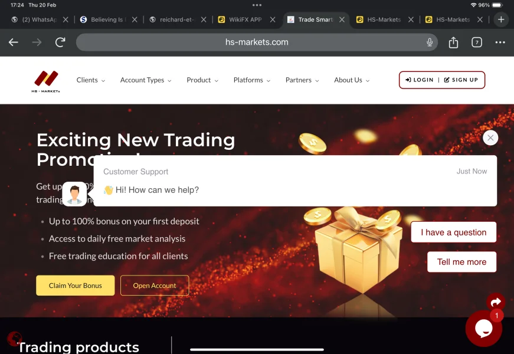Tap the microphone icon in address bar

tap(430, 42)
